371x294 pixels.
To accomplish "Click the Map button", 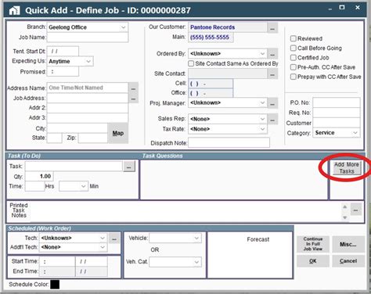I will (x=118, y=133).
